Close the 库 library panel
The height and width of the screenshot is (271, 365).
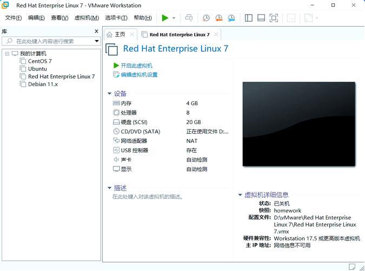click(96, 31)
